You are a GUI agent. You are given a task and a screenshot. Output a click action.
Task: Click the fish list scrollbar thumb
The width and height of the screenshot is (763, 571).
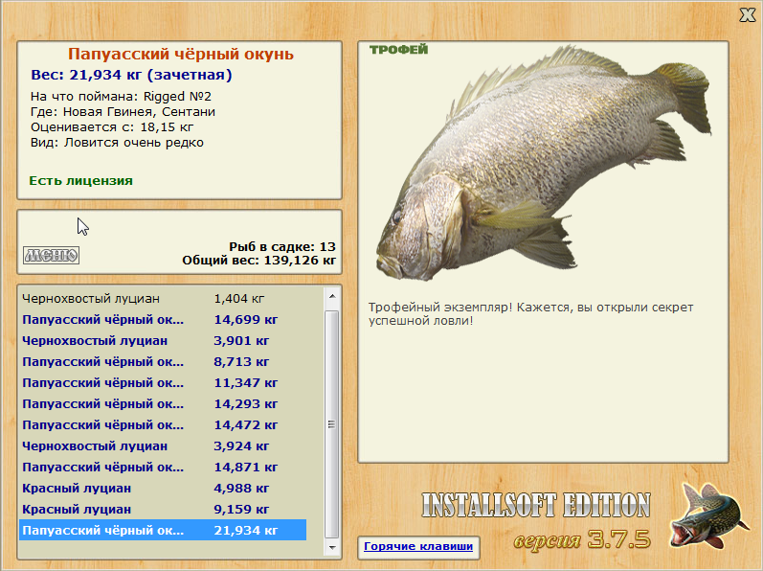[x=332, y=424]
